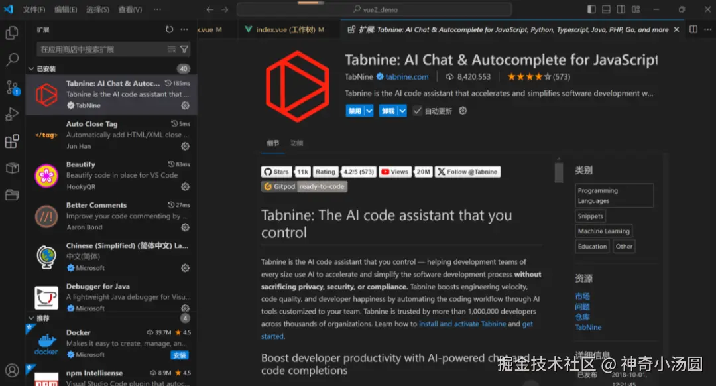This screenshot has width=716, height=386.
Task: Close the Tabnine extension tab
Action: [x=676, y=29]
